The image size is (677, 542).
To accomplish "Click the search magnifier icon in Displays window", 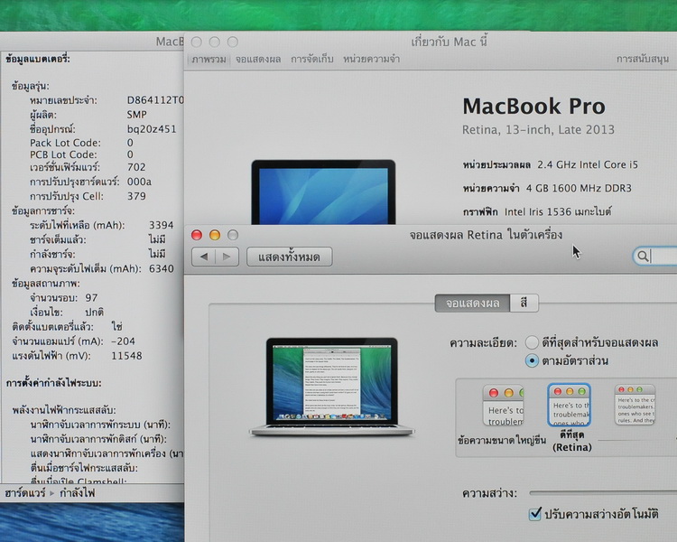I will pos(643,257).
